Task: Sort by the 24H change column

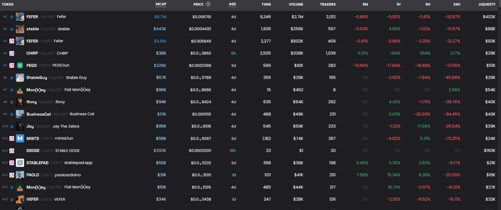Action: pos(456,4)
